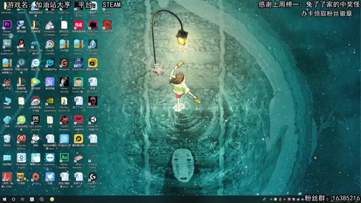Launch the Tencent QQ penguin icon
This screenshot has width=361, height=203.
click(x=21, y=44)
